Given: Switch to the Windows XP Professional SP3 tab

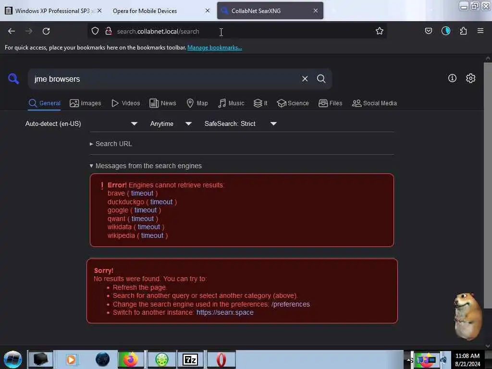Looking at the screenshot, I should 52,11.
